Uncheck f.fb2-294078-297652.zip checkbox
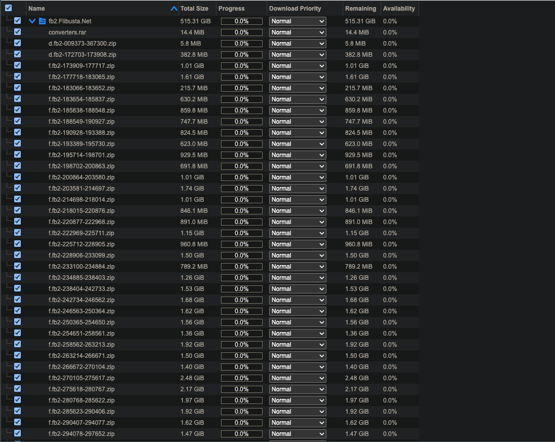The width and height of the screenshot is (555, 442). tap(17, 433)
